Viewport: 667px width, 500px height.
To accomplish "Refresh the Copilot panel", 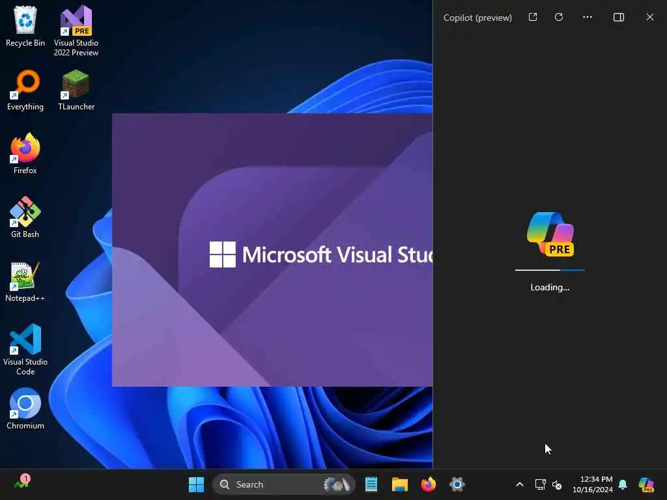I will point(559,17).
